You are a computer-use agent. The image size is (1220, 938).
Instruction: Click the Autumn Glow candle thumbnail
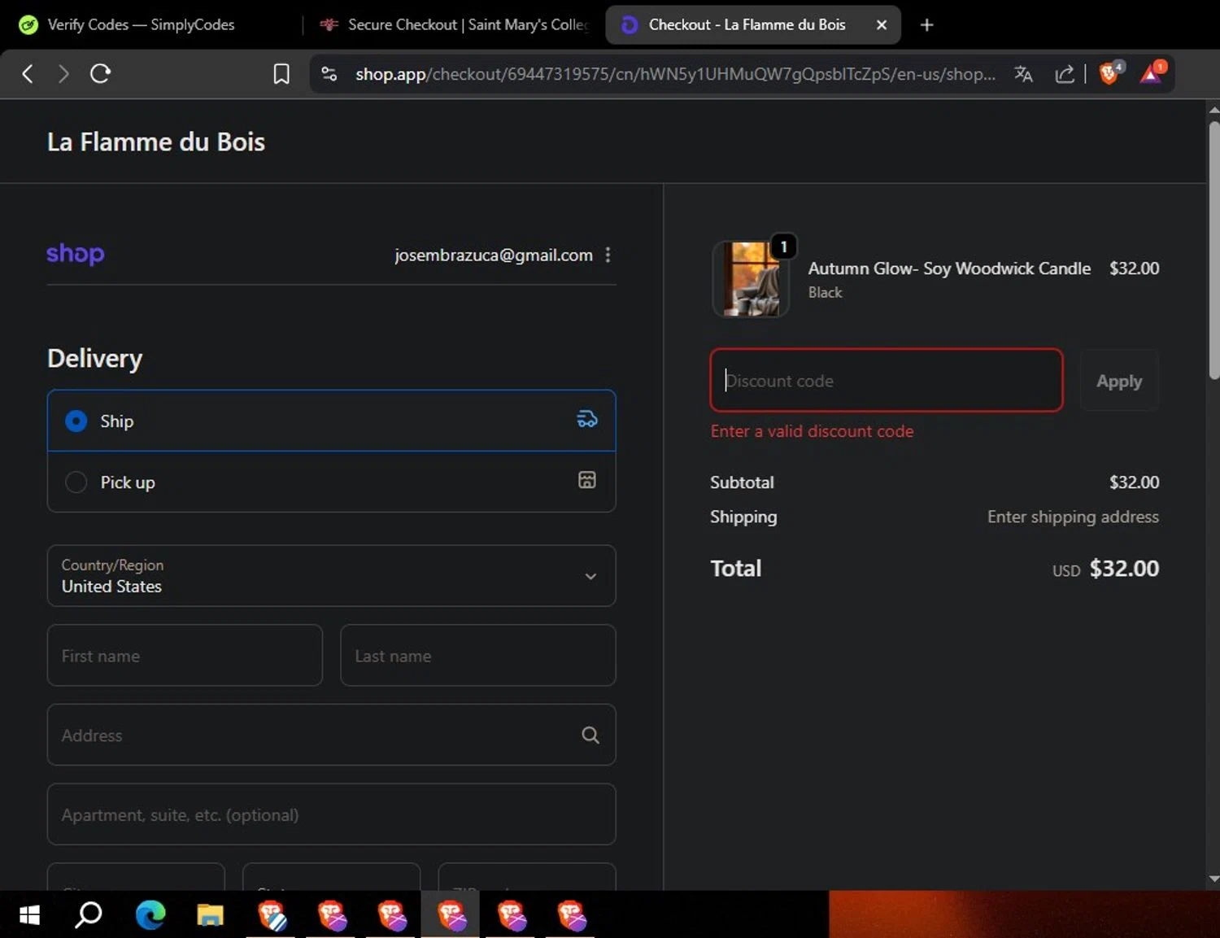coord(750,279)
